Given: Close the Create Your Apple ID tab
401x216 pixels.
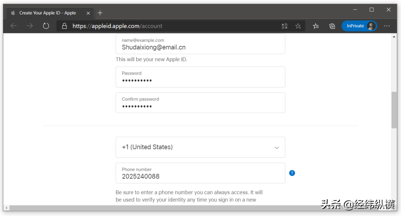Looking at the screenshot, I should pos(88,13).
